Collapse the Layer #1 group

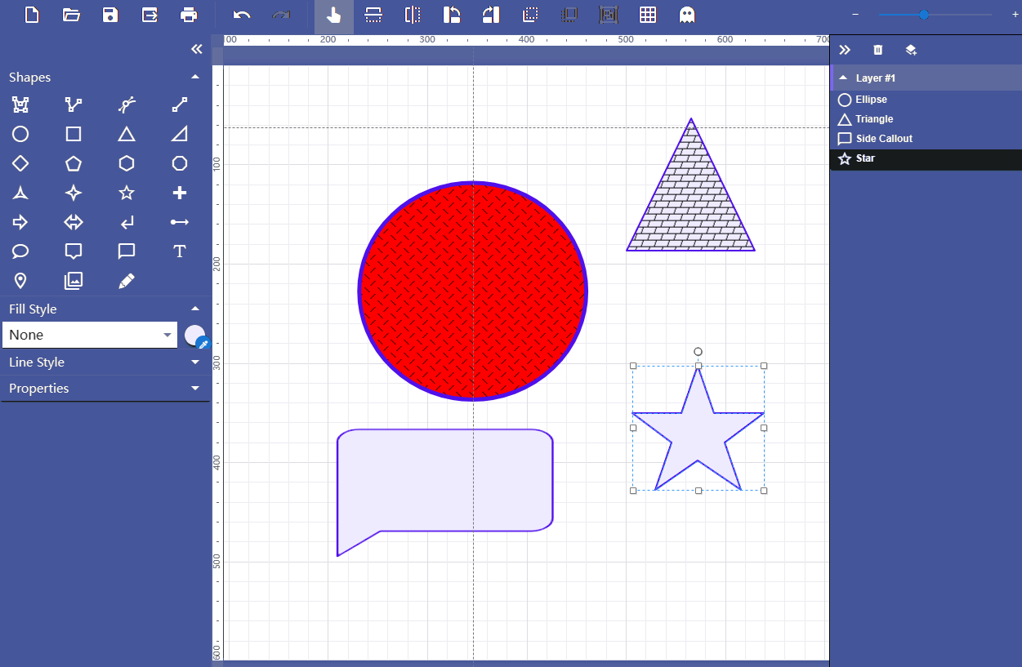tap(843, 78)
